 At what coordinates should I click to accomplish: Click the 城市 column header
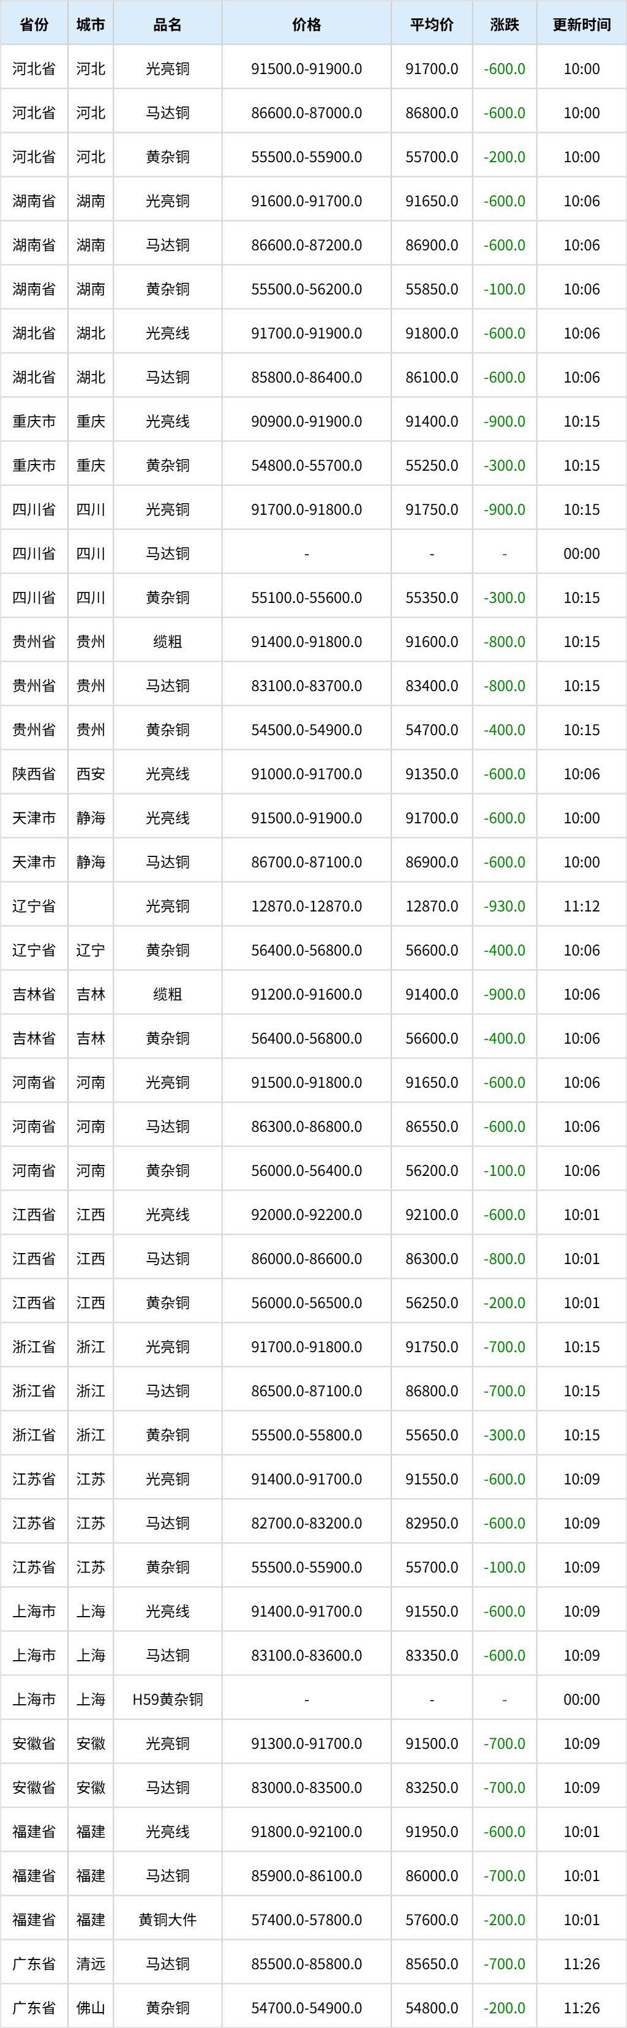click(x=91, y=24)
